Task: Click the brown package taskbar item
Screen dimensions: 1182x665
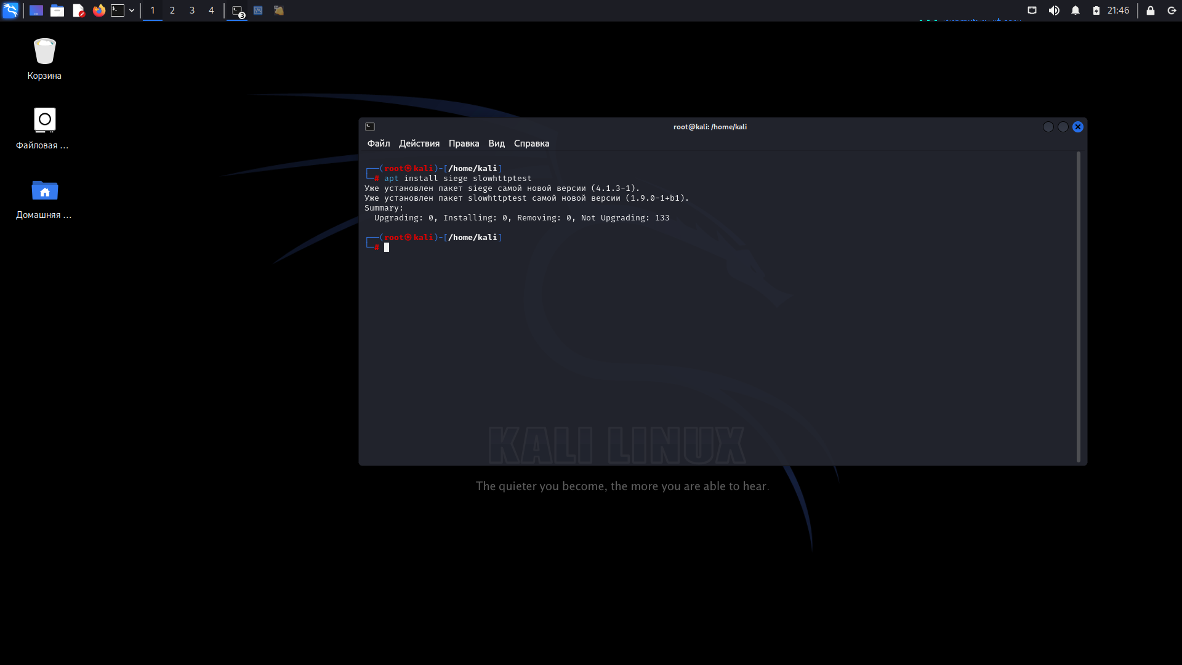Action: (279, 10)
